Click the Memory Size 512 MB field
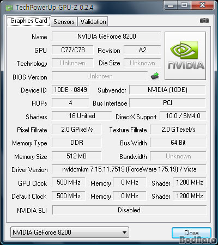Screen dimensions: 218x245 click(76, 156)
